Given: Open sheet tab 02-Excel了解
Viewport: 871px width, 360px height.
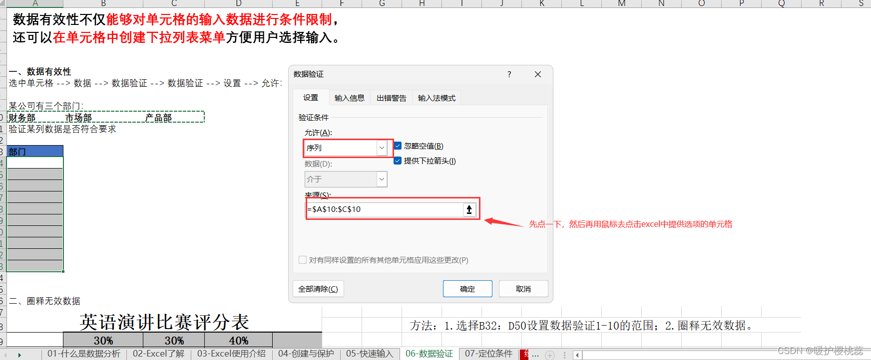Looking at the screenshot, I should point(158,354).
